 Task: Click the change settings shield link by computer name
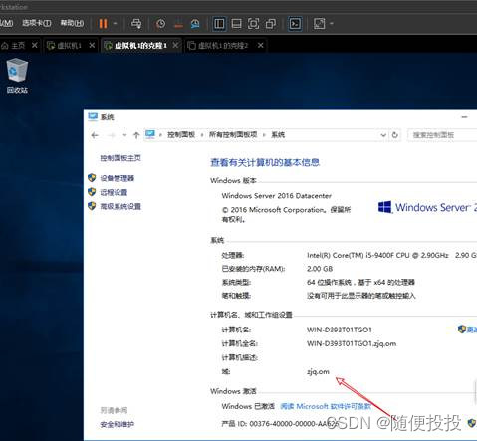467,330
